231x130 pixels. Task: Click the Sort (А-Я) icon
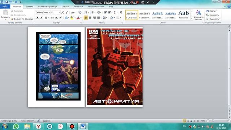(x=115, y=13)
